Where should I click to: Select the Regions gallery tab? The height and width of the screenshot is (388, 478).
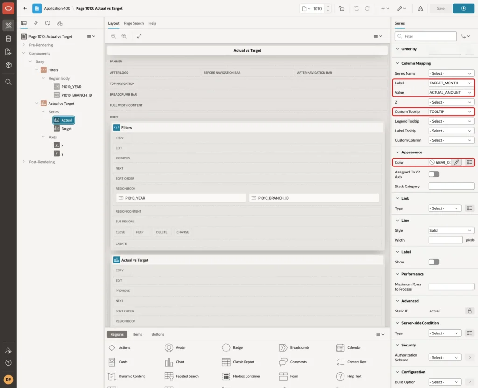(x=117, y=334)
